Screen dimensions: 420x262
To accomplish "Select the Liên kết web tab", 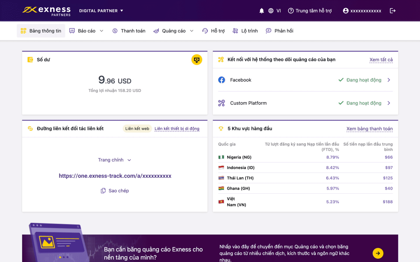I will pyautogui.click(x=137, y=129).
